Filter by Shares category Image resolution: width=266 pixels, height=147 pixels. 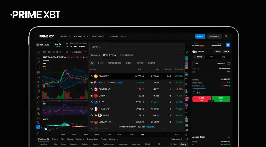[x=152, y=63]
